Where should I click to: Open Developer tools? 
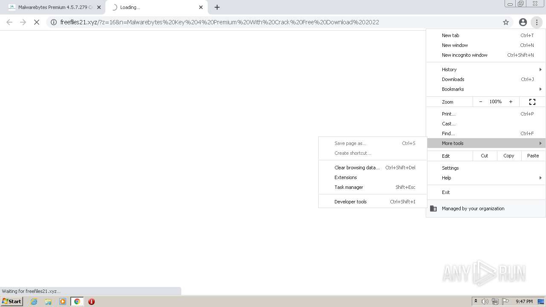(x=372, y=202)
